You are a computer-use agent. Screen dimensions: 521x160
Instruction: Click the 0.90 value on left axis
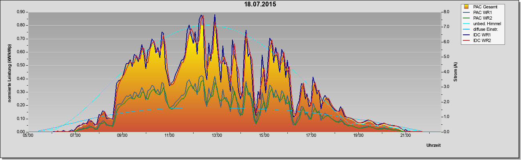21,12
